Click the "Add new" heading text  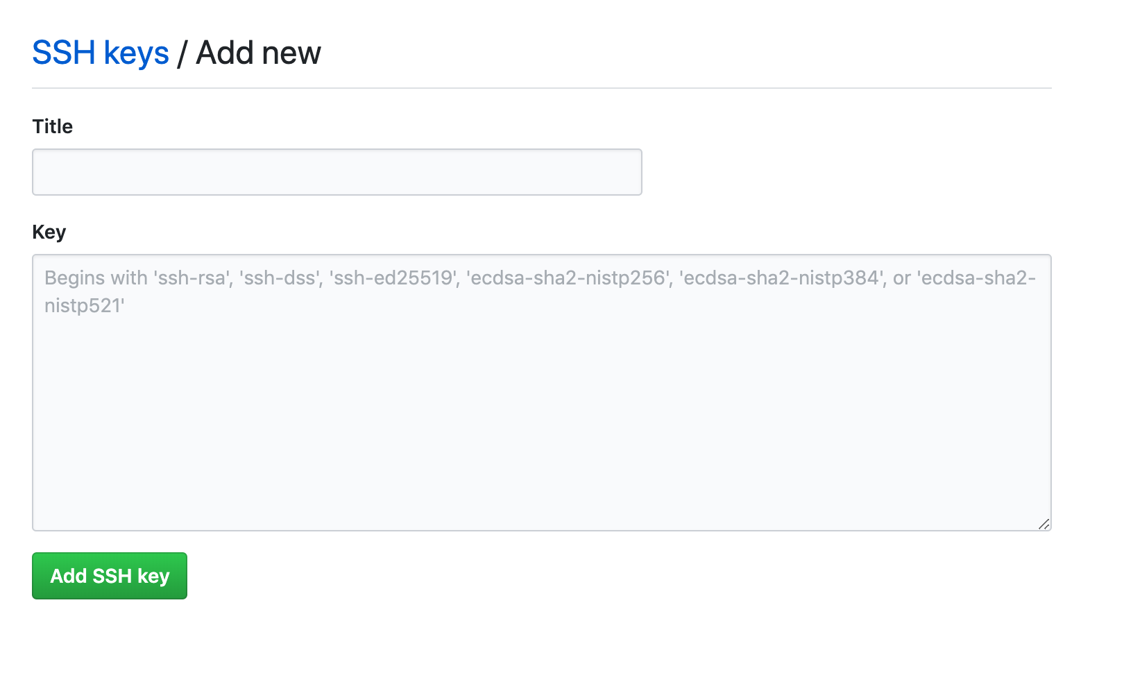point(258,53)
